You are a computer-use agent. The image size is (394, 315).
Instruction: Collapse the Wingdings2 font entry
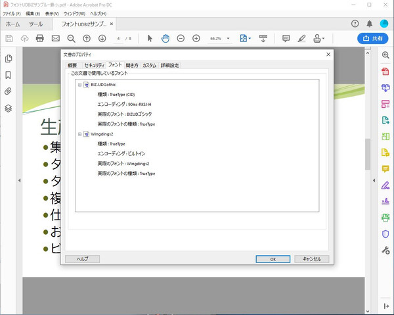tap(79, 134)
